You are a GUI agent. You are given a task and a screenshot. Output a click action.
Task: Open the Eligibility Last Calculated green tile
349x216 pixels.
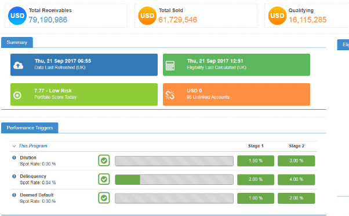(237, 65)
